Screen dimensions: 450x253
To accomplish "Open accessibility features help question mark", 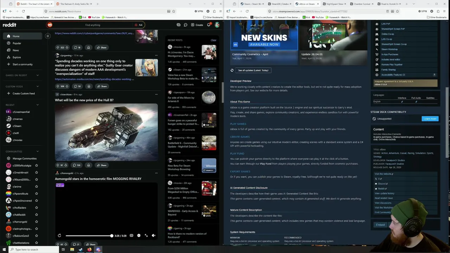I will (x=434, y=75).
